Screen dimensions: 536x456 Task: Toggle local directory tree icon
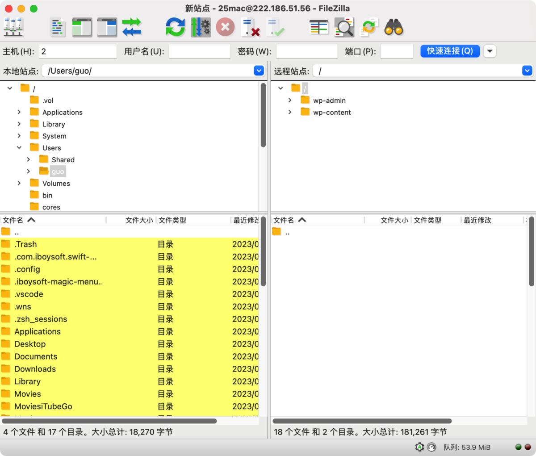point(82,28)
